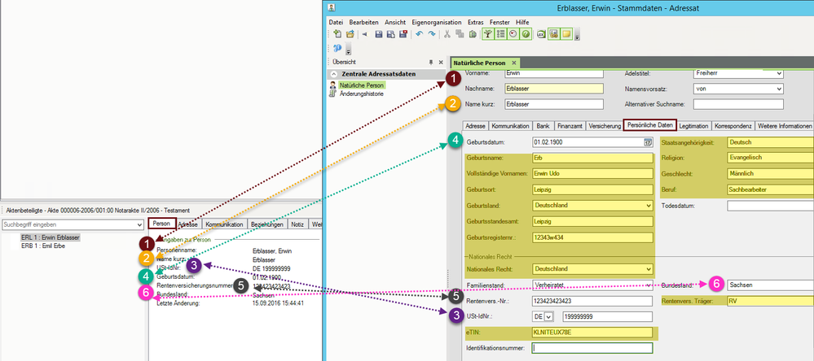814x361 pixels.
Task: Collapse the Zentrale Adressatsdaten section
Action: (334, 74)
